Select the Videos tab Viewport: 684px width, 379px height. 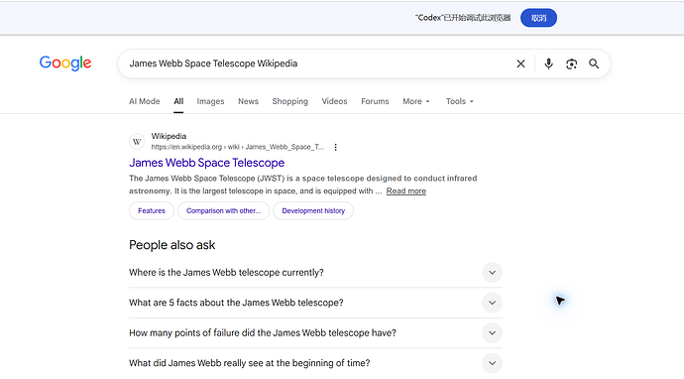(335, 101)
